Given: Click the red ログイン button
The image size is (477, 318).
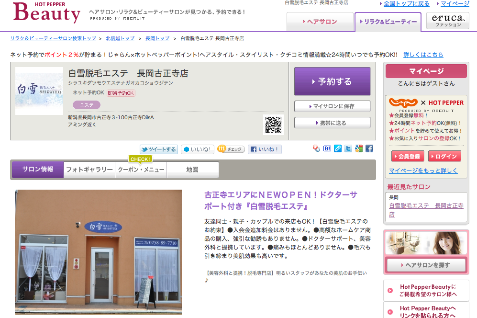Looking at the screenshot, I should tap(444, 157).
